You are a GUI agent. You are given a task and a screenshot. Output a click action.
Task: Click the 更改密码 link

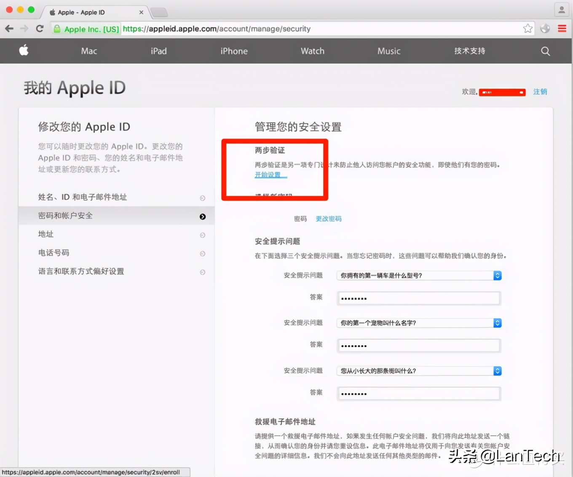[x=328, y=219]
